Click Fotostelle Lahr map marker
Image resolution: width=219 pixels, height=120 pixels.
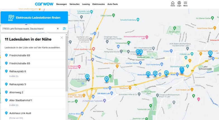92,12
